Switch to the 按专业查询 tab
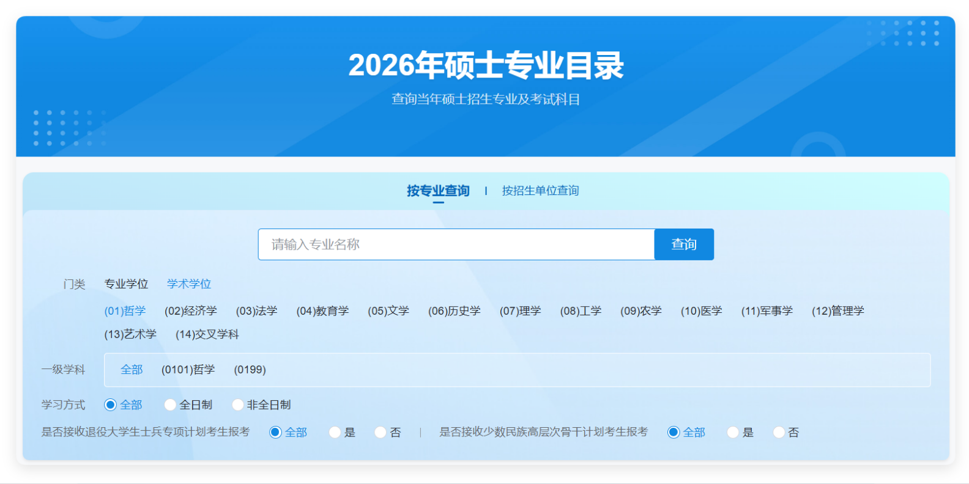969x484 pixels. click(x=438, y=191)
